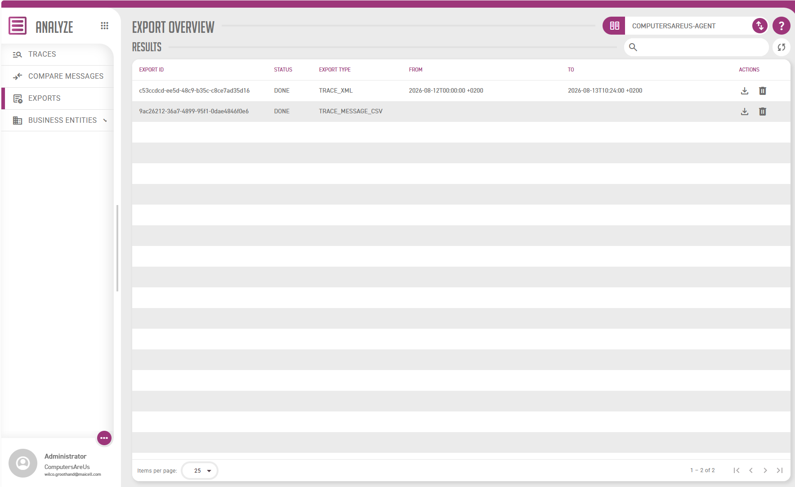The image size is (795, 487).
Task: Click the EXPORT ID column header
Action: click(x=152, y=70)
